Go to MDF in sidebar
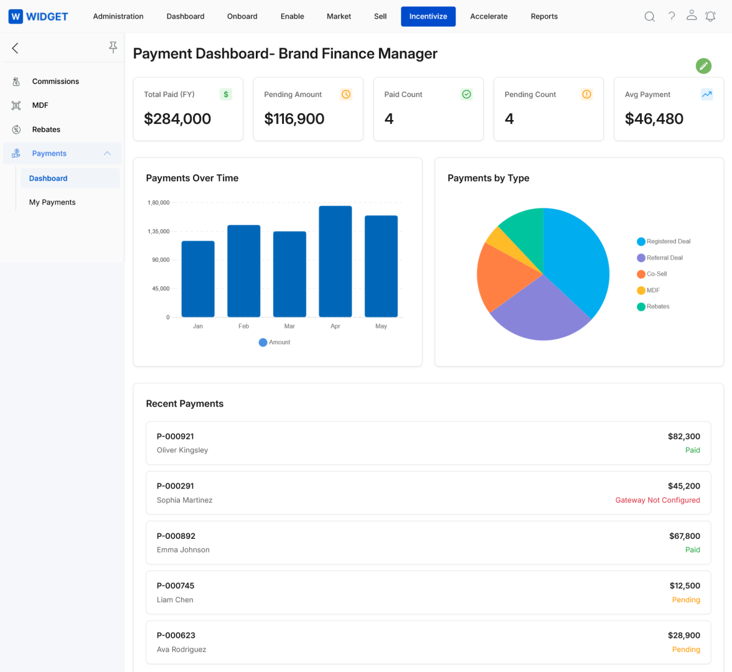 40,106
